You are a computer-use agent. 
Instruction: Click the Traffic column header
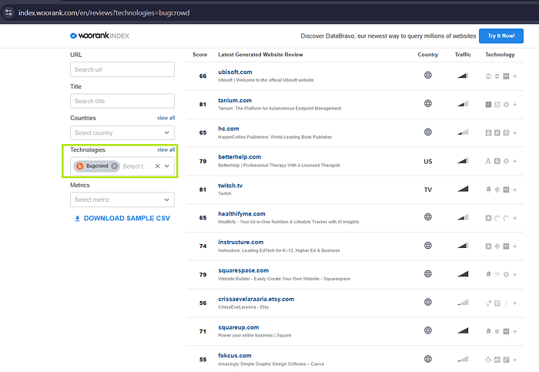(x=463, y=55)
